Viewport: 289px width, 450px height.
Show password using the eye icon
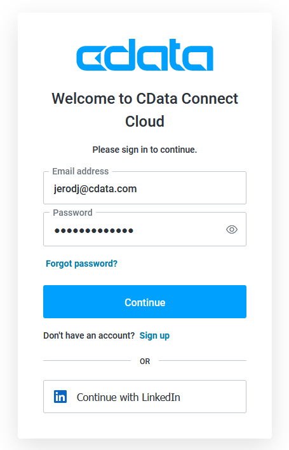pyautogui.click(x=232, y=229)
